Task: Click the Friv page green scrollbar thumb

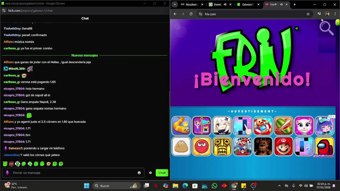Action: 338,23
